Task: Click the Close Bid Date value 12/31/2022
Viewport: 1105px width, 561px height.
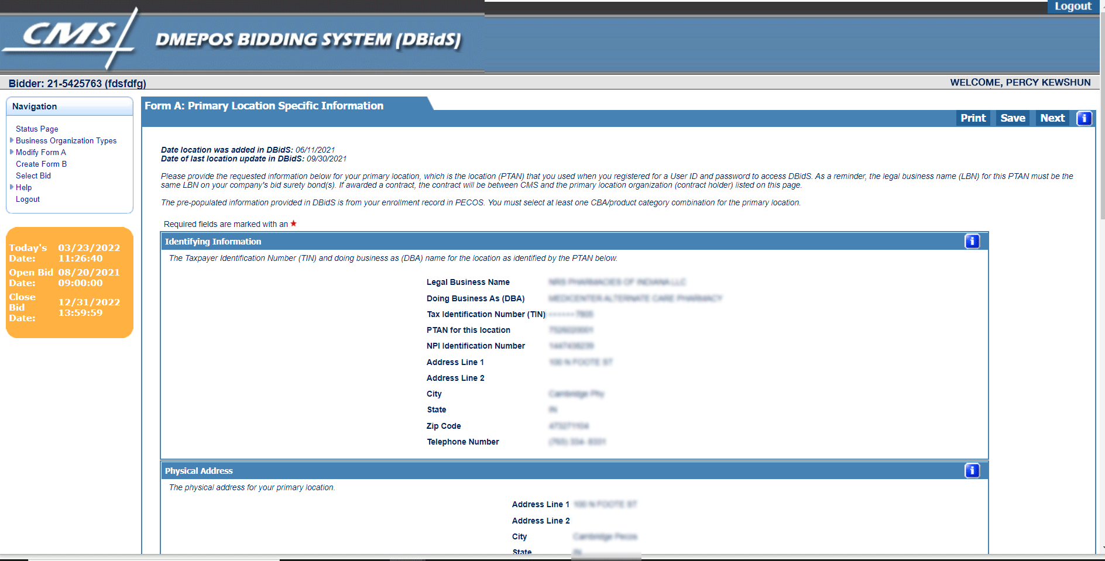Action: [89, 302]
